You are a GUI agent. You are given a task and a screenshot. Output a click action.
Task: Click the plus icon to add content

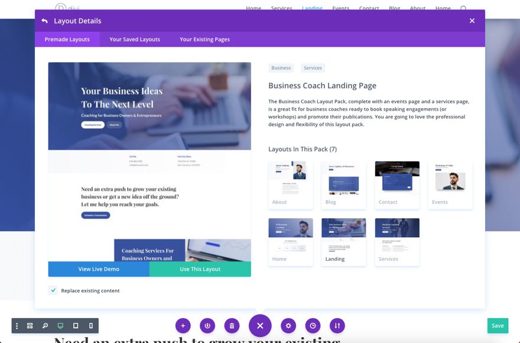(x=183, y=325)
